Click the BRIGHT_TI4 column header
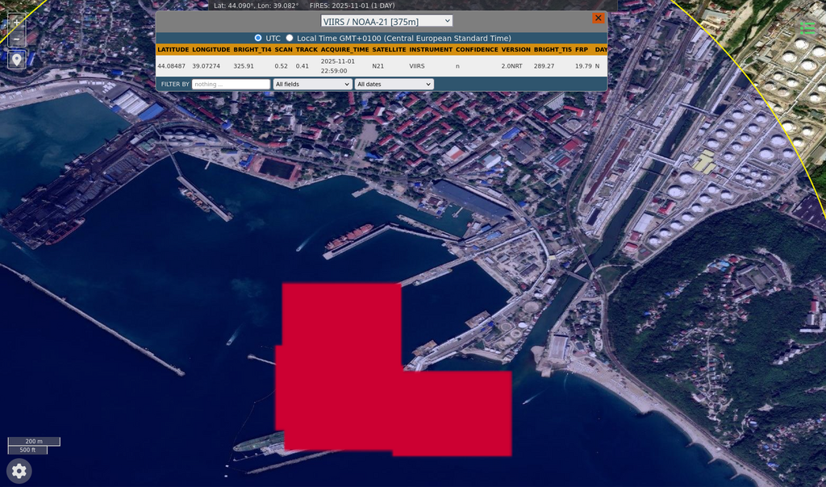This screenshot has height=487, width=826. point(252,50)
